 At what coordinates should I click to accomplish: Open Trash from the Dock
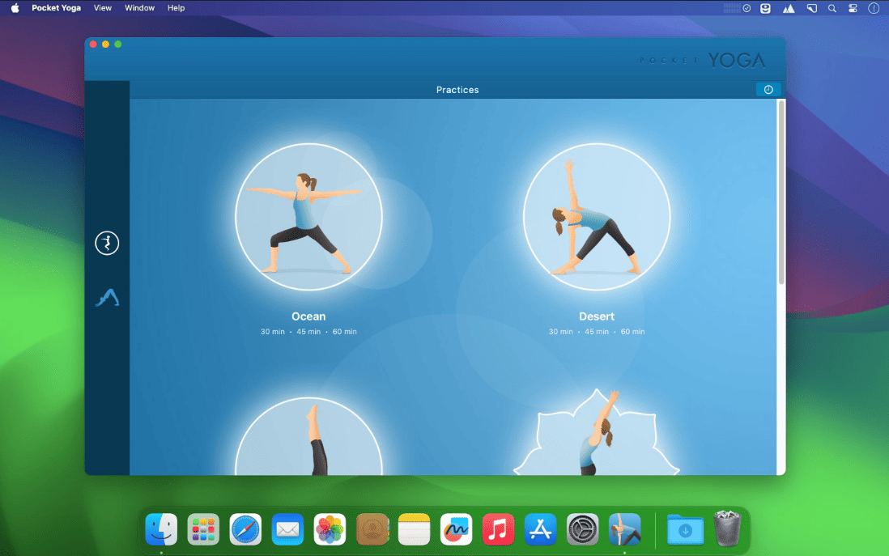[x=727, y=528]
